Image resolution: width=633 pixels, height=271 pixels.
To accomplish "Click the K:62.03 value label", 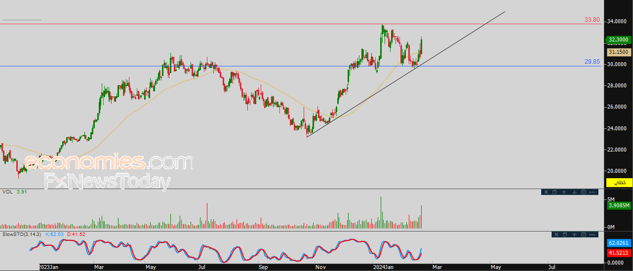I will (x=55, y=234).
